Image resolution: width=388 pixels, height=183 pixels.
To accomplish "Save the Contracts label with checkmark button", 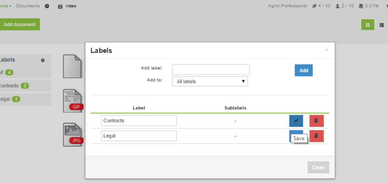I will [x=296, y=121].
